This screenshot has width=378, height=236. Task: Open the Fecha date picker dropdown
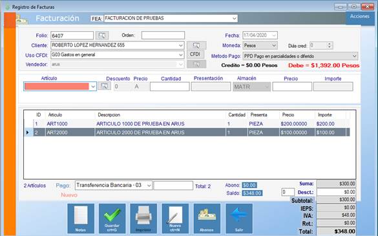pos(274,36)
